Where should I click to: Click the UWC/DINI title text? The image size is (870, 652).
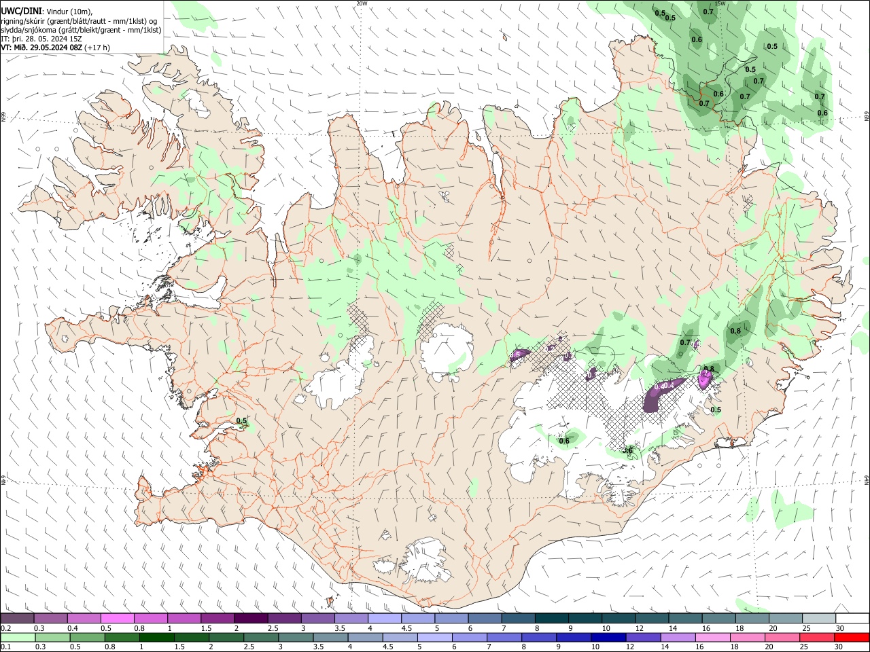20,12
